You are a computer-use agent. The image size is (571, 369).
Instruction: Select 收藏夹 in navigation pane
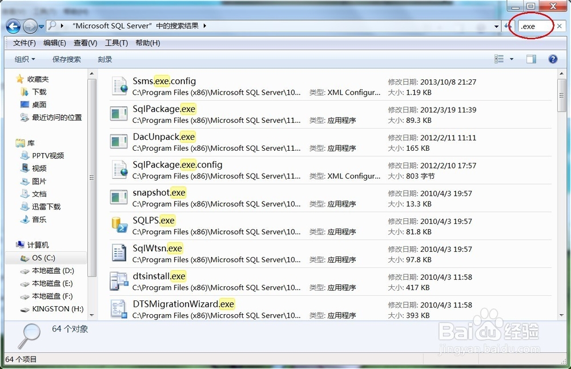pos(33,79)
